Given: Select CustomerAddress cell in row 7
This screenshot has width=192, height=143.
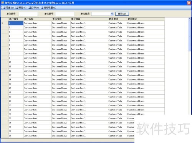Looking at the screenshot, I should point(146,49).
